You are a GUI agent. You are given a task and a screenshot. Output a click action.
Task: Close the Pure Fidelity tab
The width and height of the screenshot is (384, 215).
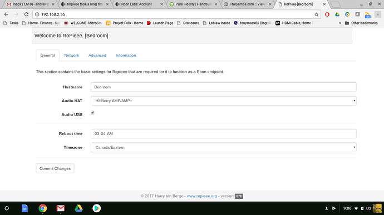216,4
